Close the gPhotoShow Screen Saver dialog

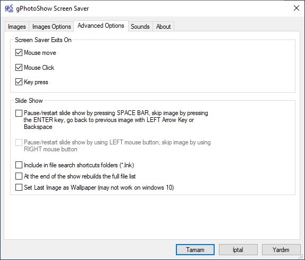(x=296, y=8)
